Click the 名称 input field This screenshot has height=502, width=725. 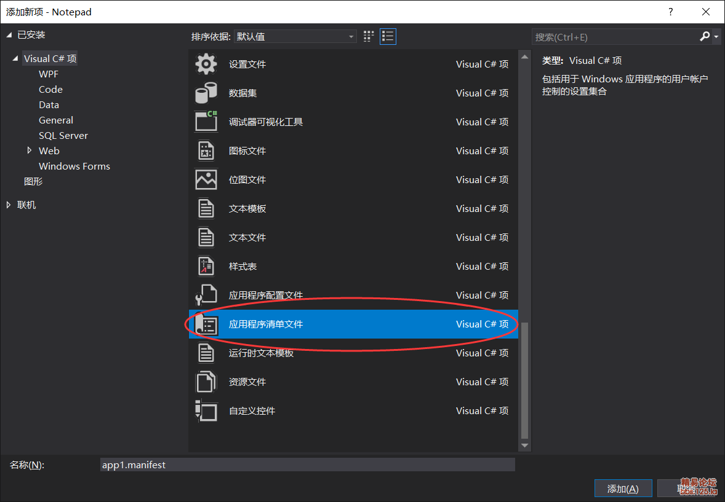pyautogui.click(x=308, y=465)
